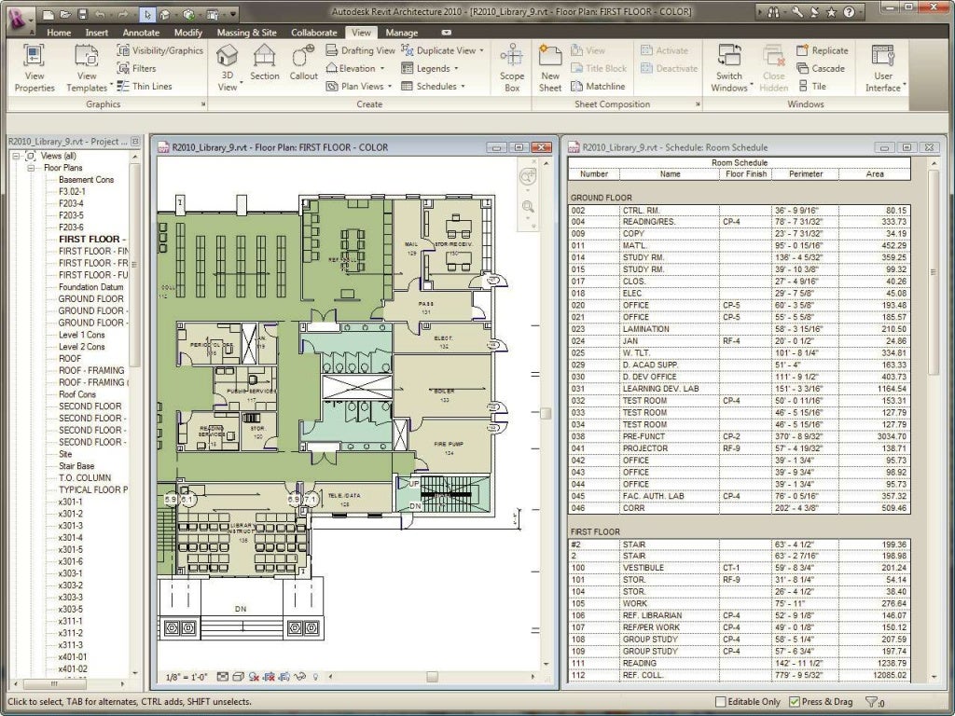Toggle Thin Lines display
The height and width of the screenshot is (716, 955).
tap(145, 87)
